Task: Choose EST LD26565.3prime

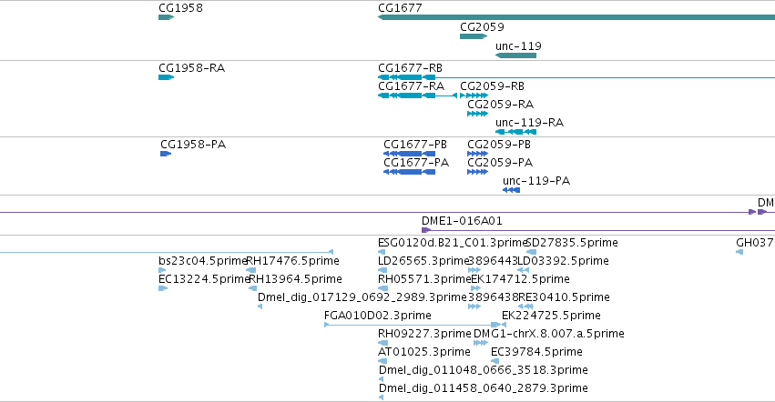Action: pos(423,261)
